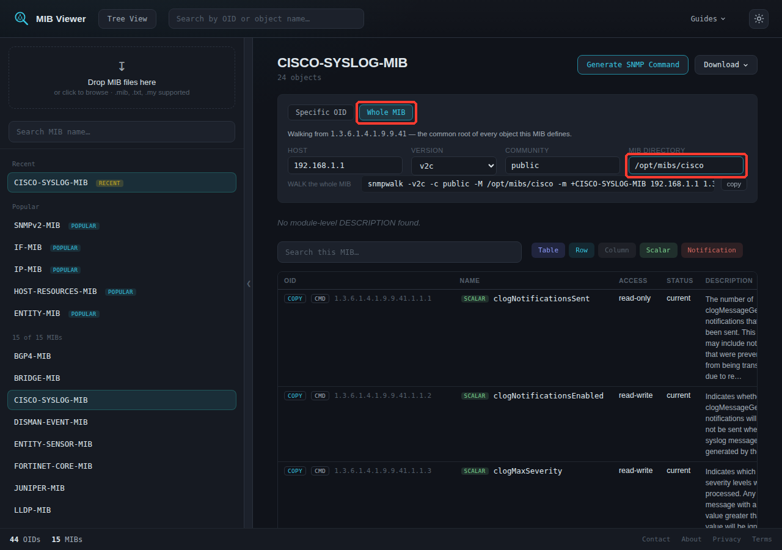Click CMD for clogNotificationsSent row
The width and height of the screenshot is (782, 550).
point(320,299)
